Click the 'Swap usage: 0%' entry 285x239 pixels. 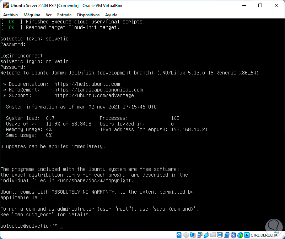pos(29,135)
